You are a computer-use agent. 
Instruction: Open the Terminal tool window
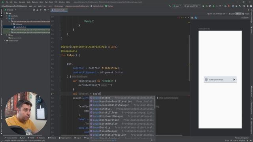tap(52, 138)
